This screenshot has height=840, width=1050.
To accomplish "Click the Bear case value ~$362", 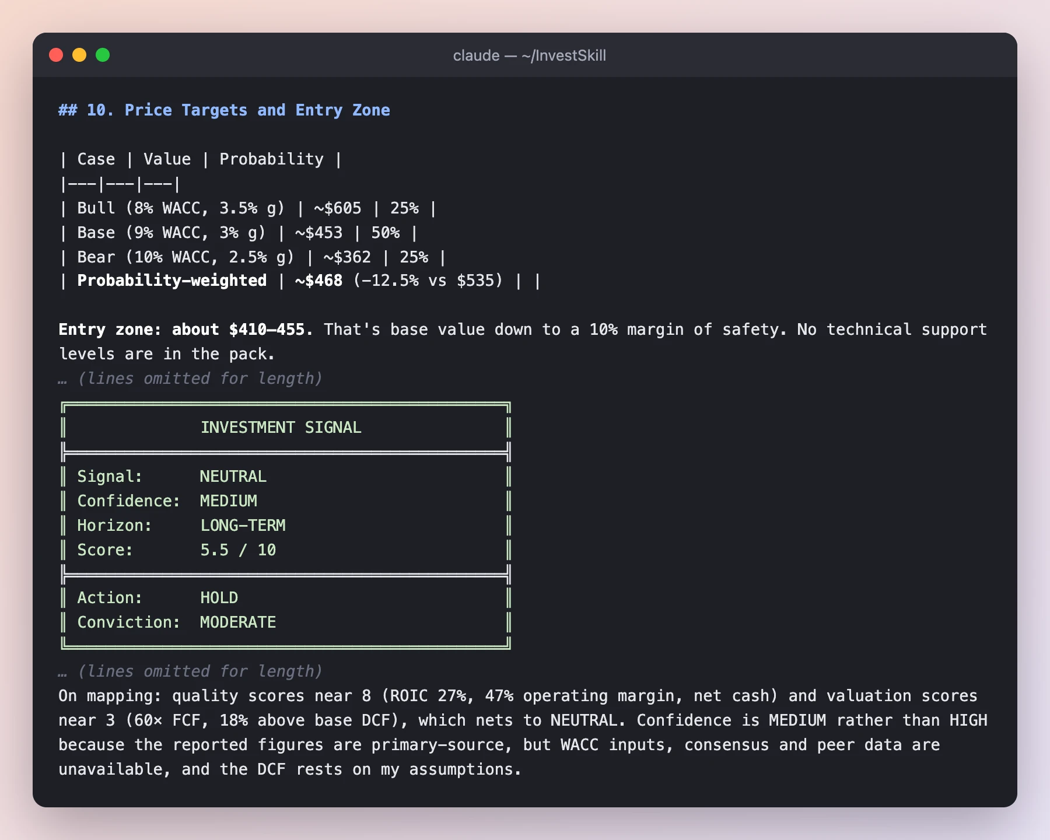I will click(347, 257).
